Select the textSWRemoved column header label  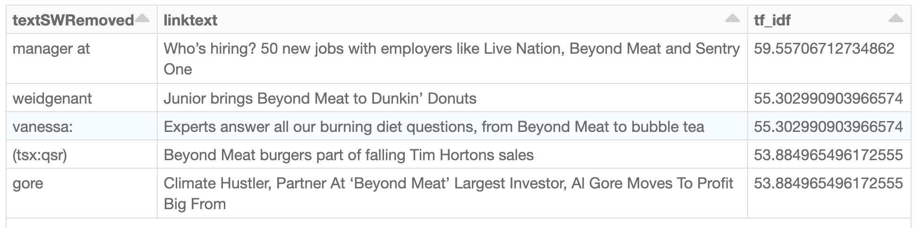click(73, 20)
